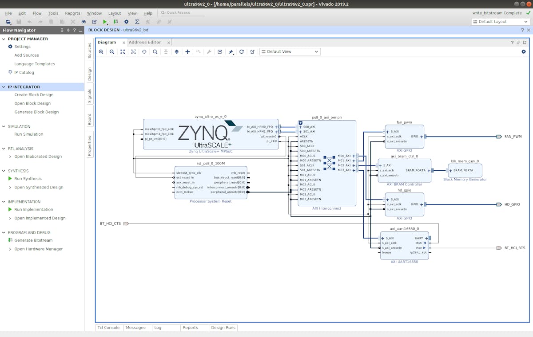Click the Regenerate Layout refresh icon

242,52
